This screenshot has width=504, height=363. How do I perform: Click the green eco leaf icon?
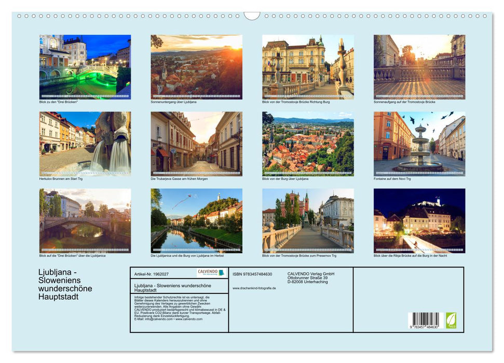click(x=452, y=320)
